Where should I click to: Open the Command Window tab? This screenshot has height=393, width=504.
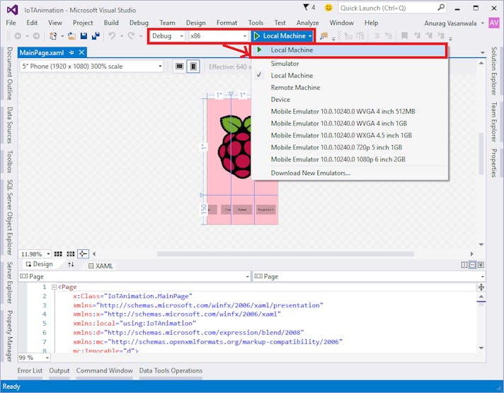point(105,371)
